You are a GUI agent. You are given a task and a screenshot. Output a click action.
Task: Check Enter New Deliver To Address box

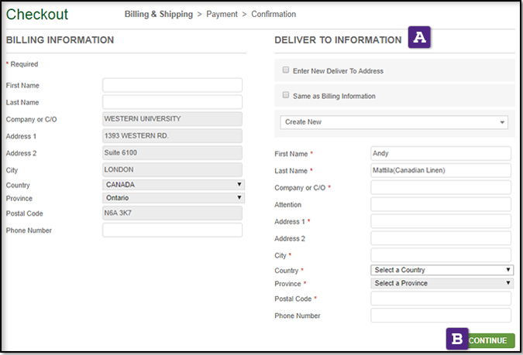(286, 70)
